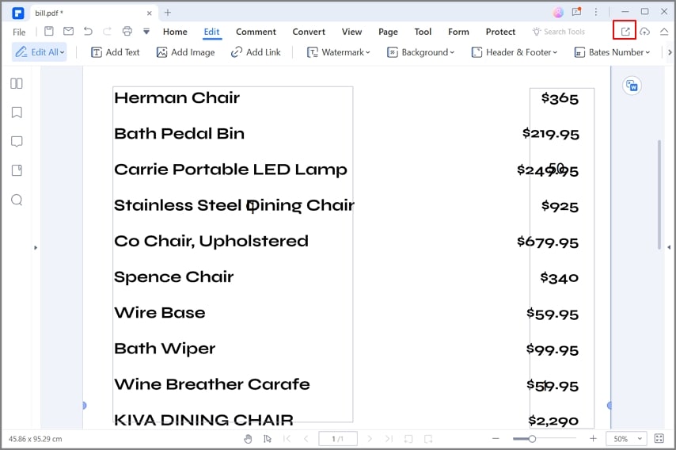Click the save icon in quick toolbar
The image size is (676, 450).
pyautogui.click(x=49, y=31)
